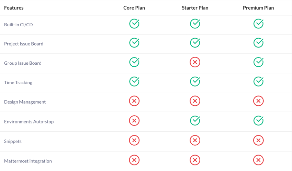Select the Starter Plan column header

coord(195,8)
